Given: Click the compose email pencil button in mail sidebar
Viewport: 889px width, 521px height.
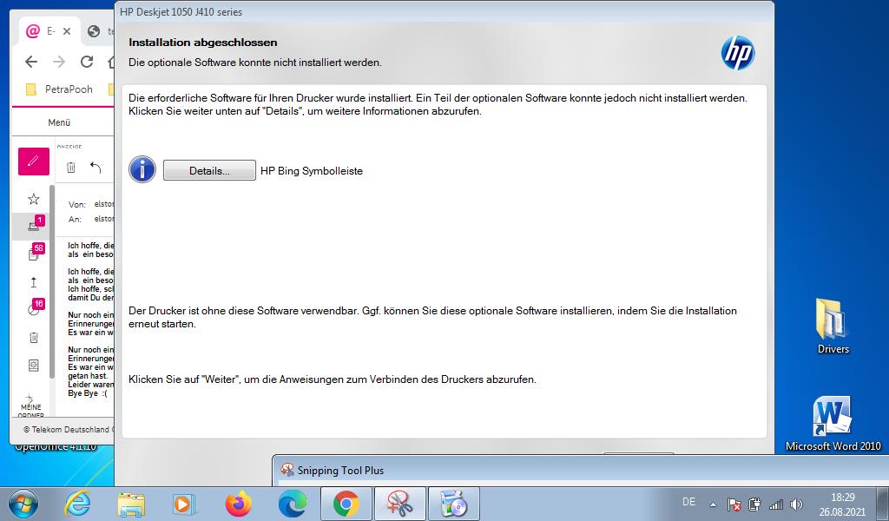Looking at the screenshot, I should coord(34,162).
